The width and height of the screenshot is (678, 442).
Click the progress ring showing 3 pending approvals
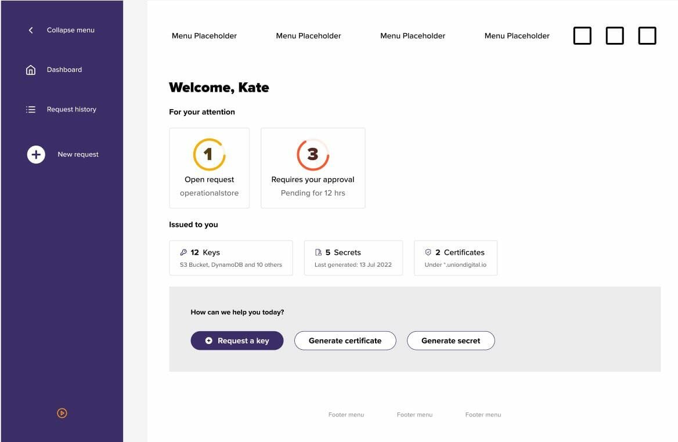(x=313, y=154)
